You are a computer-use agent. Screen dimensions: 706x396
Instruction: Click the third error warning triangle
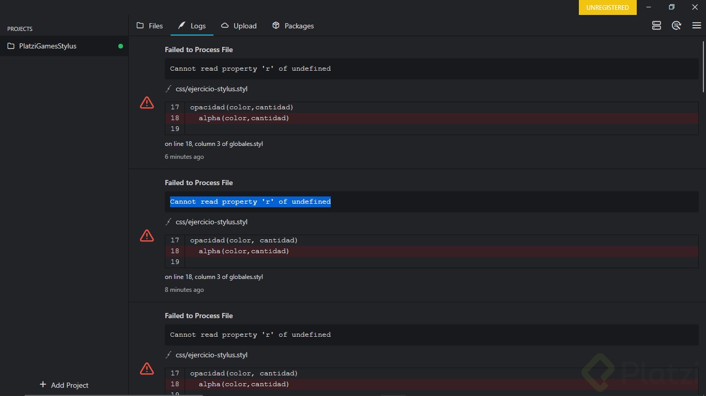(x=147, y=369)
